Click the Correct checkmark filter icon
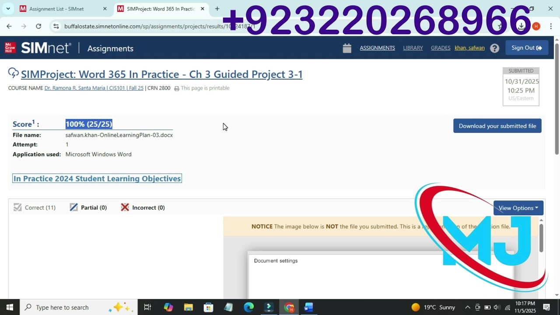The image size is (560, 315). click(17, 207)
